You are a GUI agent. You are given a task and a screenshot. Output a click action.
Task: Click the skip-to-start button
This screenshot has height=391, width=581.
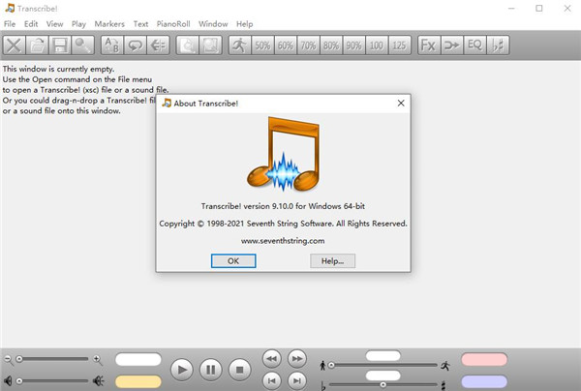point(272,380)
